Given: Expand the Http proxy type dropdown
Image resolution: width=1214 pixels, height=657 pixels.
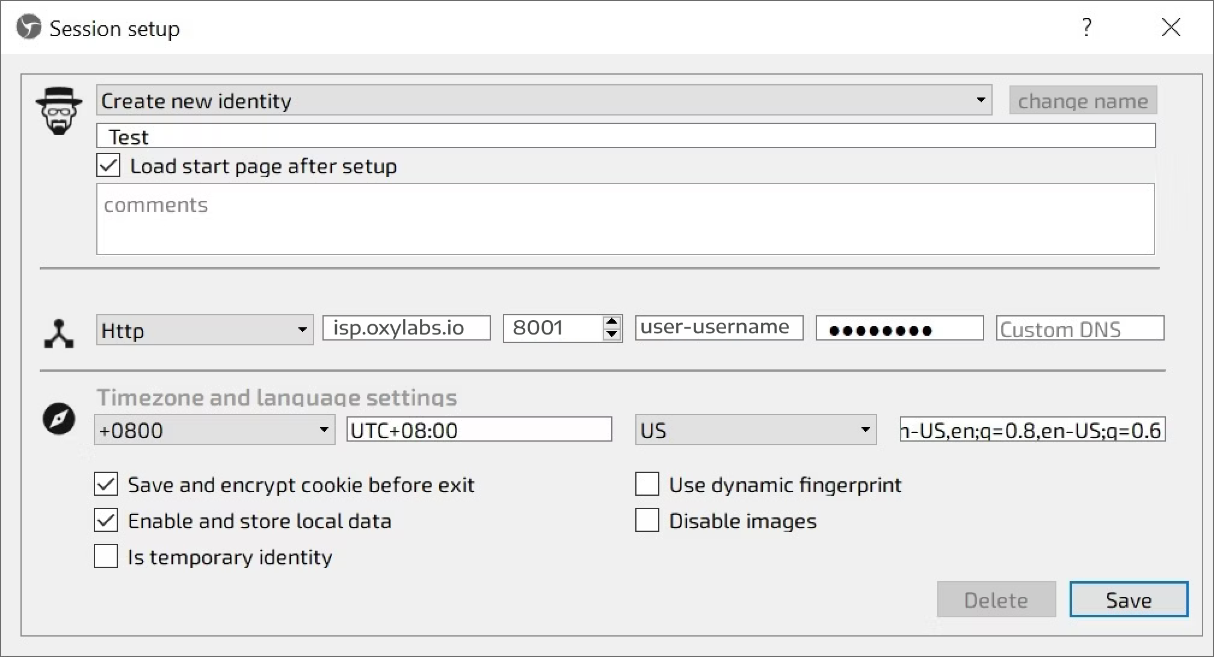Looking at the screenshot, I should click(x=205, y=330).
